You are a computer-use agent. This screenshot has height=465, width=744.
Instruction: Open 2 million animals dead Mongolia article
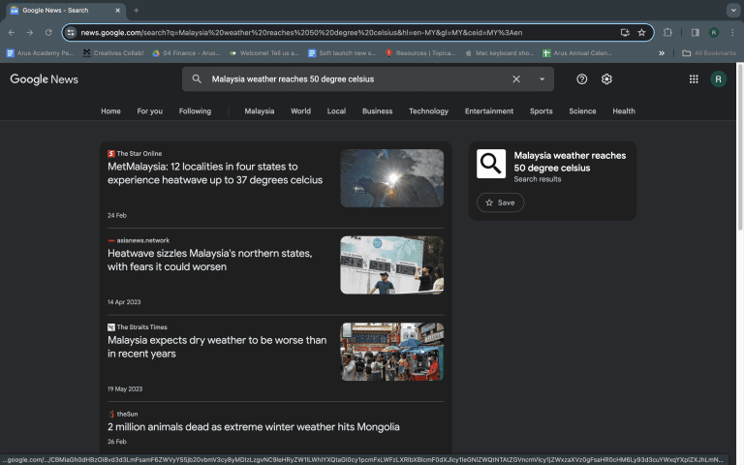(x=254, y=427)
